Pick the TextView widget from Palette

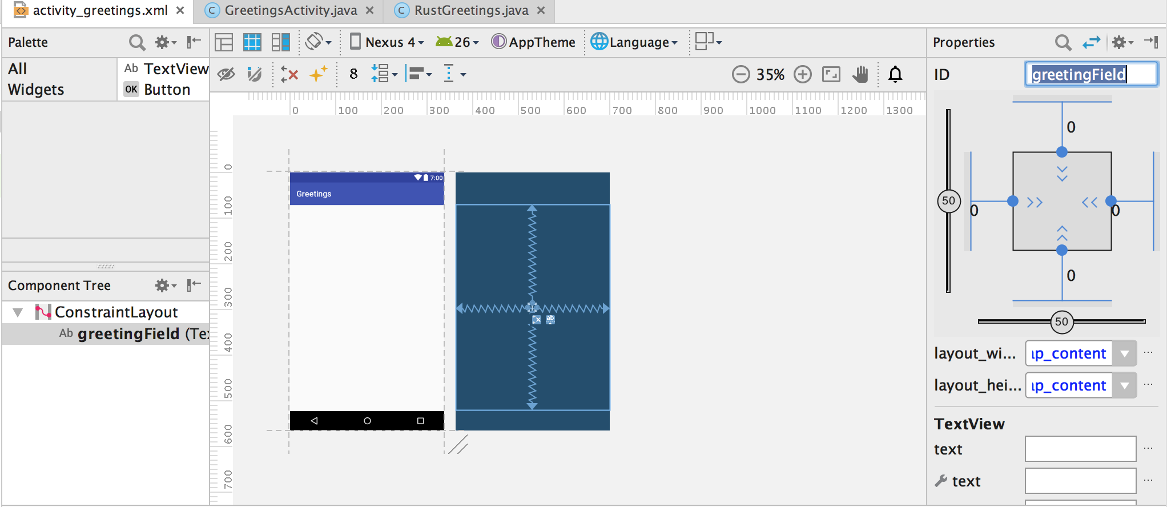point(166,69)
